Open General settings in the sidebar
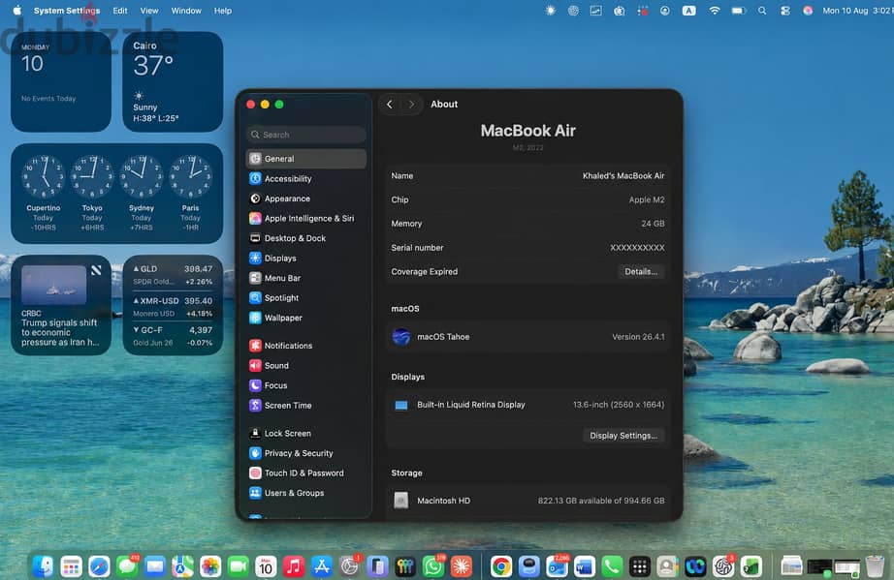894x580 pixels. [x=306, y=159]
